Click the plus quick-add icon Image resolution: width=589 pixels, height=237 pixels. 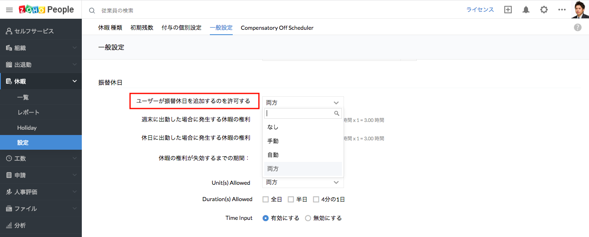click(508, 10)
